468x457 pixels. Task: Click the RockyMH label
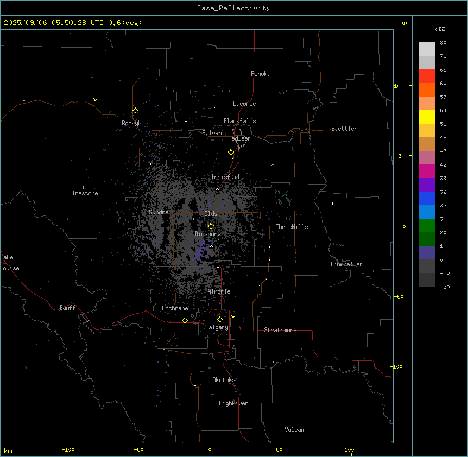click(133, 123)
